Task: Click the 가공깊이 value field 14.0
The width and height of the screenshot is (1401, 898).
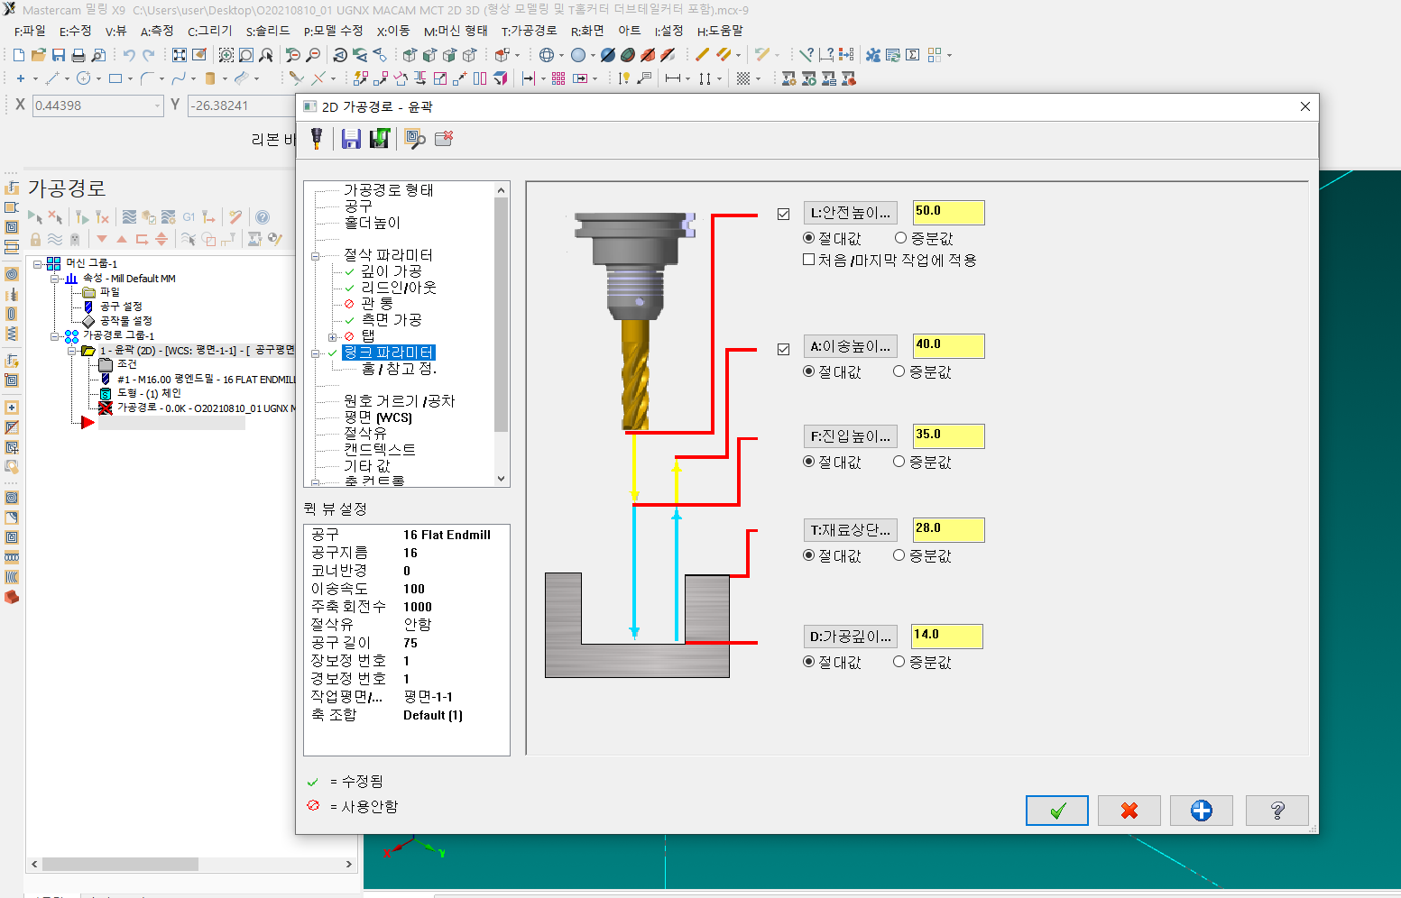Action: pos(947,636)
